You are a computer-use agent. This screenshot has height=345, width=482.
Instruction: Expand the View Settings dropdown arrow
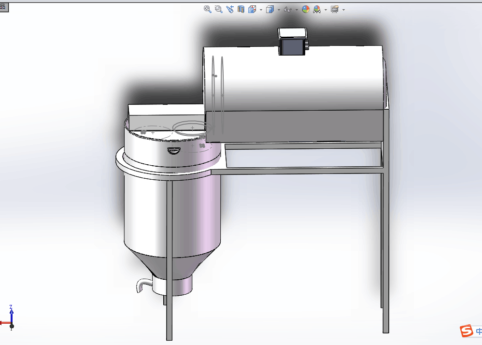click(344, 10)
